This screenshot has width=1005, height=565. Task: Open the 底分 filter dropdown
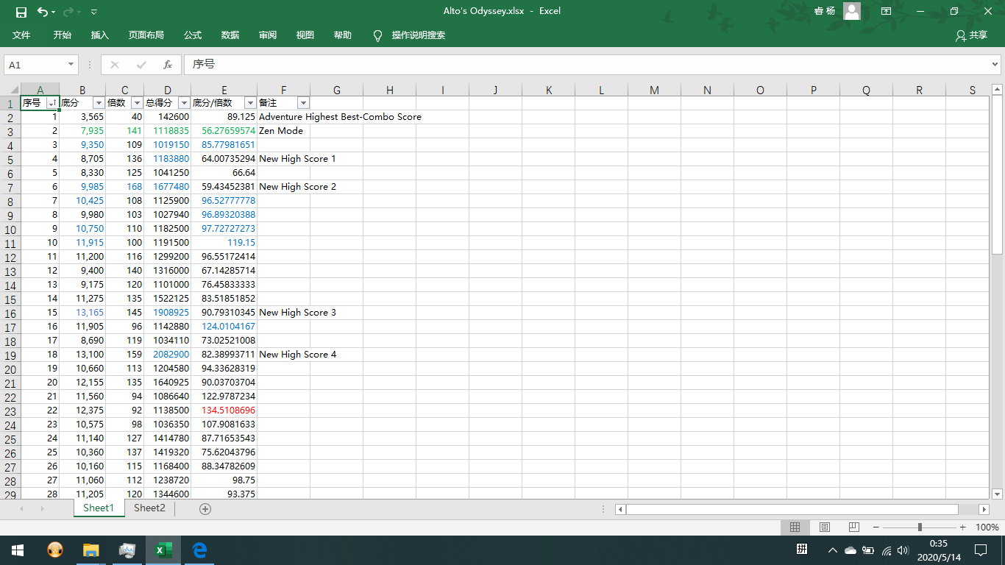(99, 103)
